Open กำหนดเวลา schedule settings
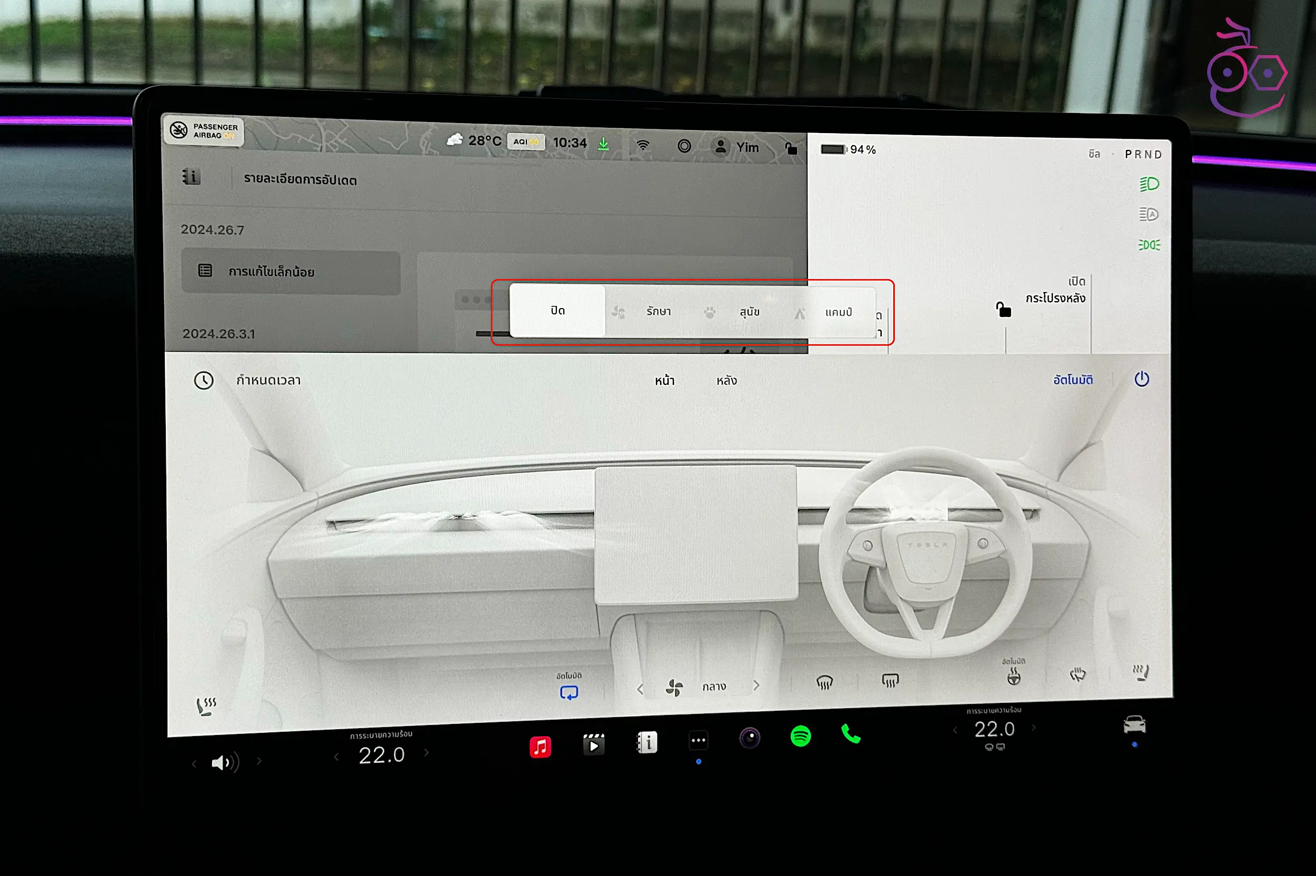1316x876 pixels. click(267, 381)
